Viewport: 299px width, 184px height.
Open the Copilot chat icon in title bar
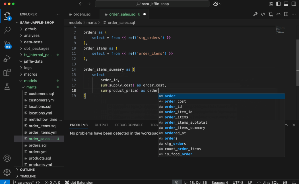(x=215, y=4)
